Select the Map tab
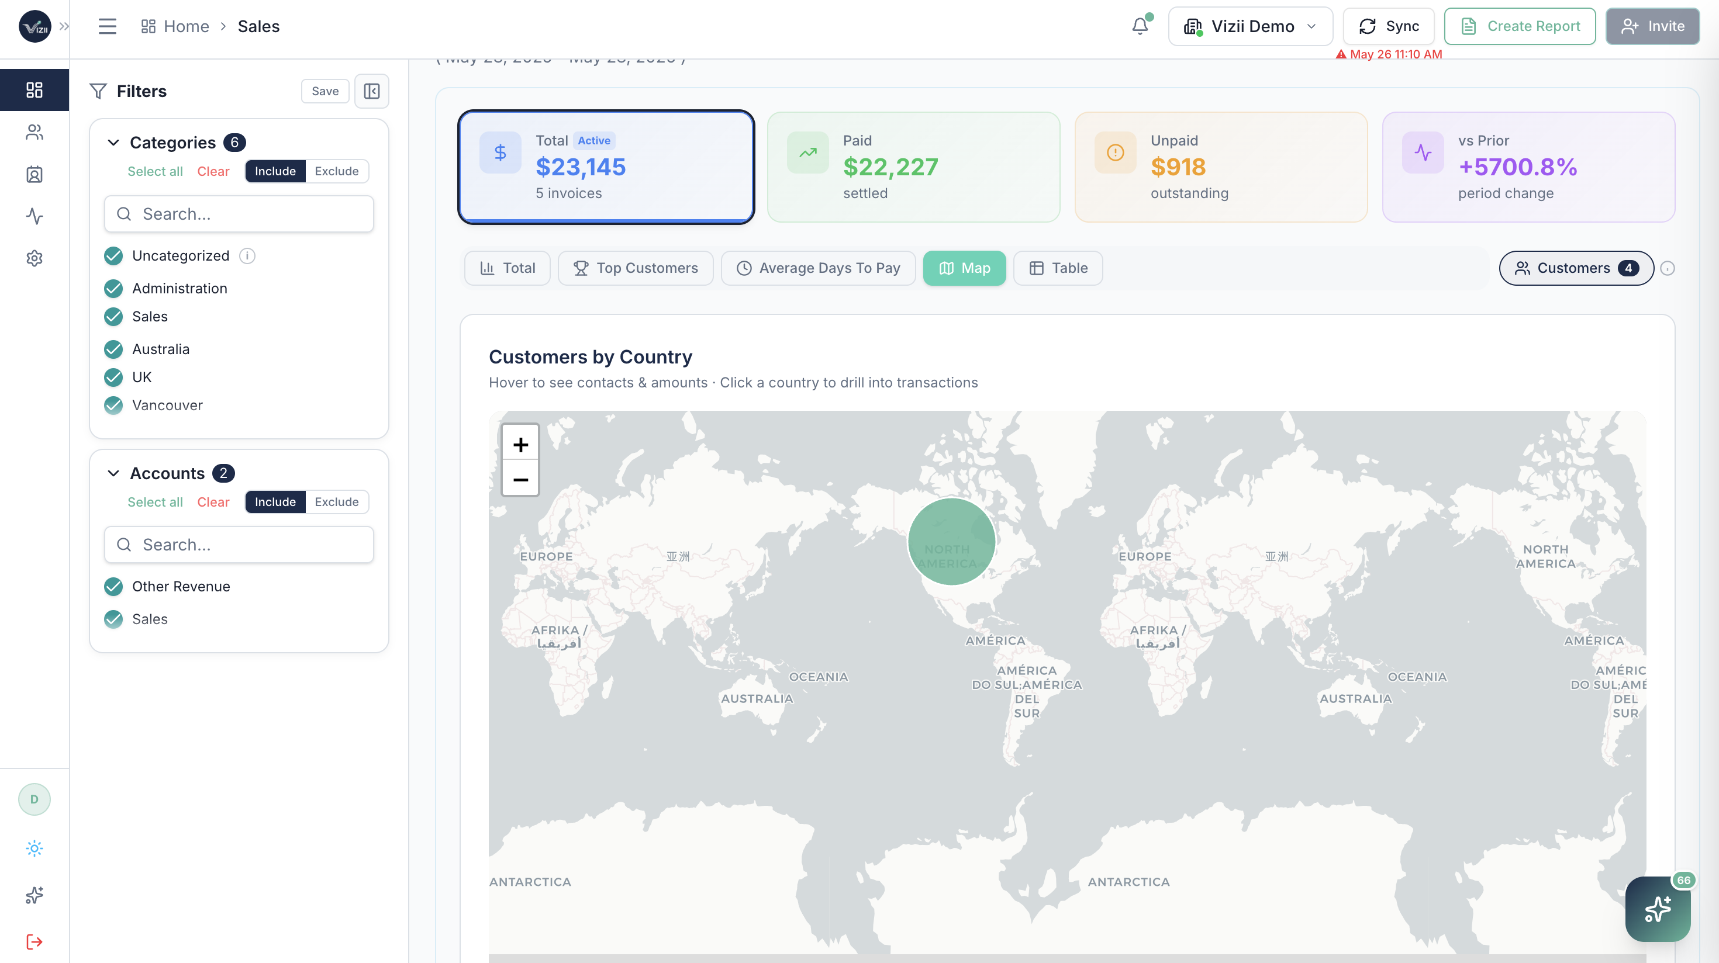The width and height of the screenshot is (1719, 963). click(x=964, y=268)
